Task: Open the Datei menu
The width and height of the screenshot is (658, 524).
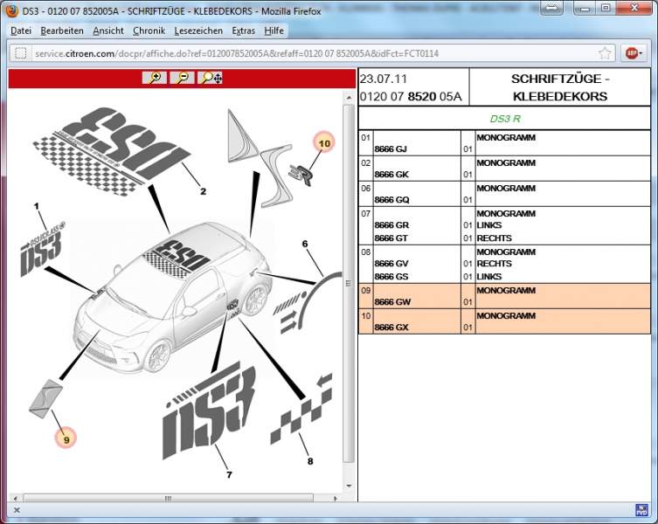Action: (x=21, y=31)
